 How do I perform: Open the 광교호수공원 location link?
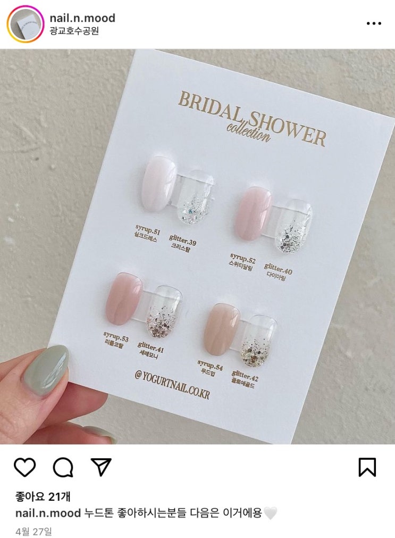pyautogui.click(x=74, y=31)
